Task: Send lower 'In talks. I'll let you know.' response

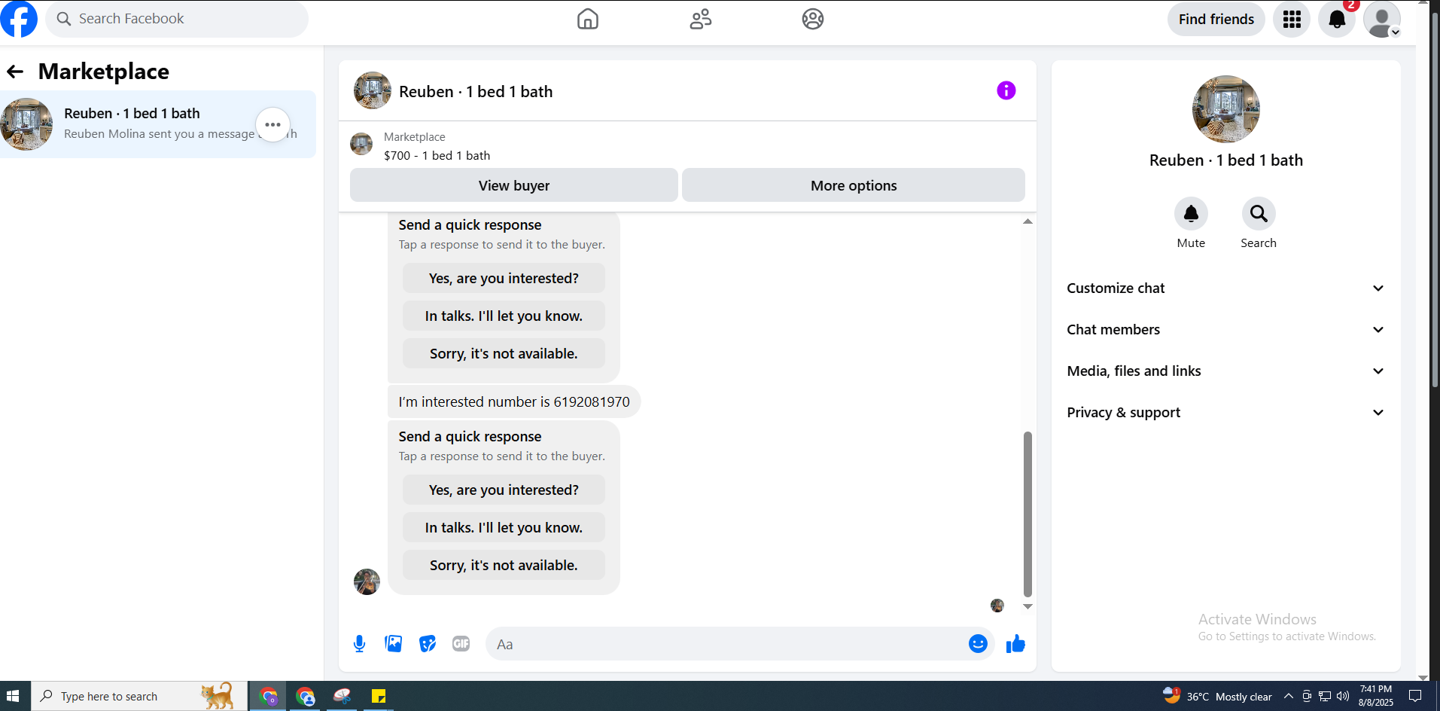Action: [x=504, y=527]
